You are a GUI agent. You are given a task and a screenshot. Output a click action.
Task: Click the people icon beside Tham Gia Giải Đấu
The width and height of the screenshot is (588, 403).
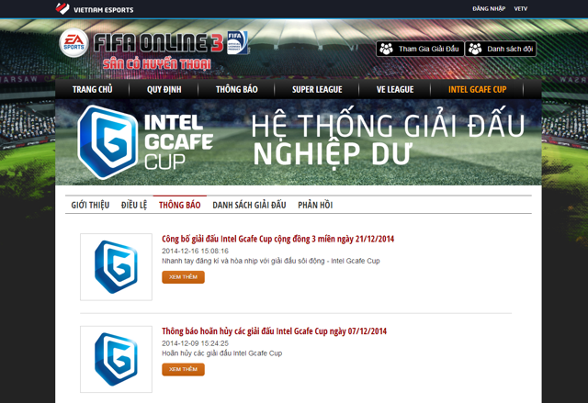[386, 49]
